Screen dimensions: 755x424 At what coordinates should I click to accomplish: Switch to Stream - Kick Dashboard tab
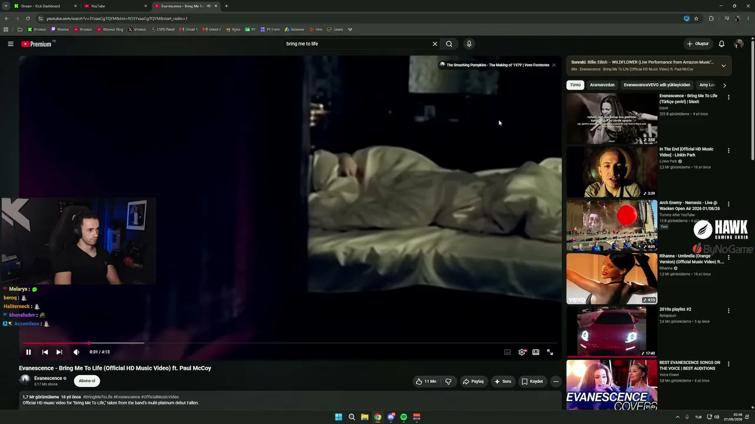click(45, 6)
